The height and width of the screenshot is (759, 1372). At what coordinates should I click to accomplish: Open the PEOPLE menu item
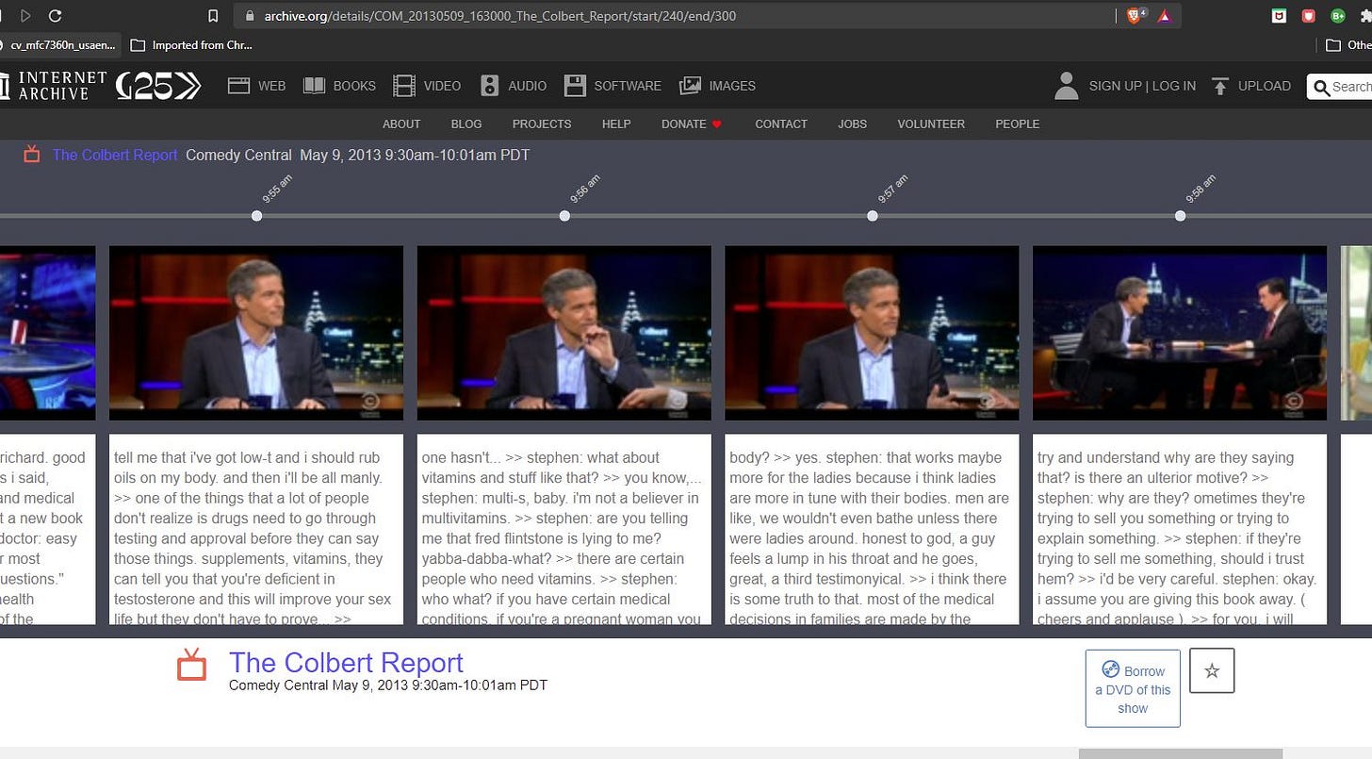coord(1018,124)
